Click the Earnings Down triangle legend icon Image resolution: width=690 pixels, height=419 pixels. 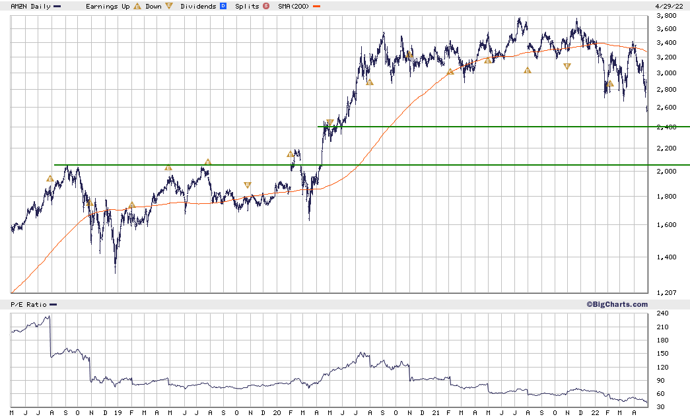click(x=169, y=6)
